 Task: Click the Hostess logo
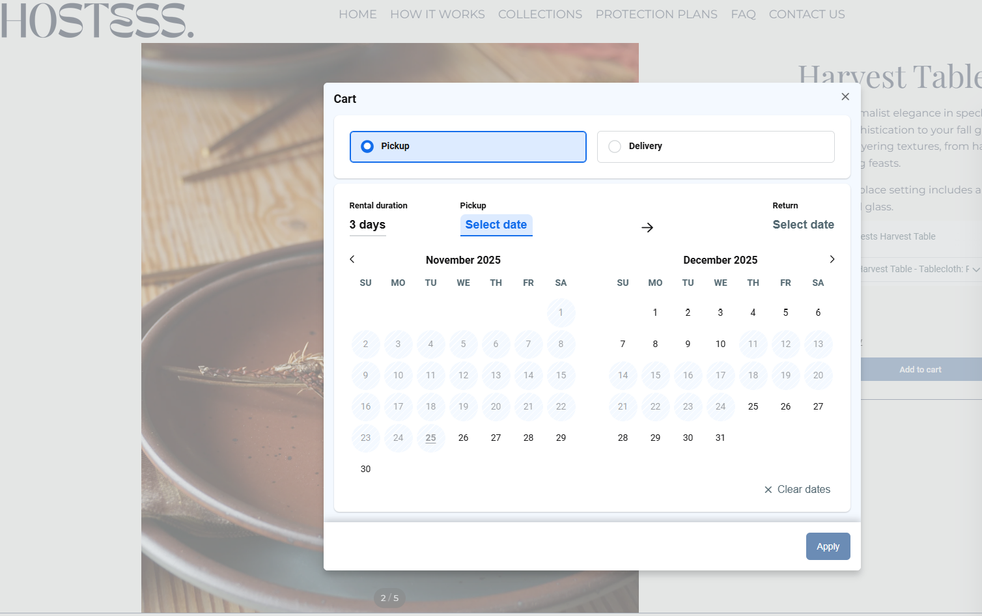pos(97,20)
